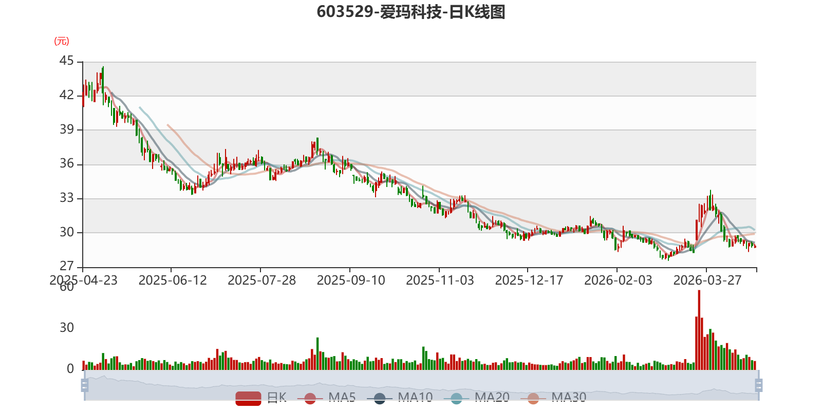Click the (元) unit label
Screen dimensions: 822x411
(x=62, y=41)
